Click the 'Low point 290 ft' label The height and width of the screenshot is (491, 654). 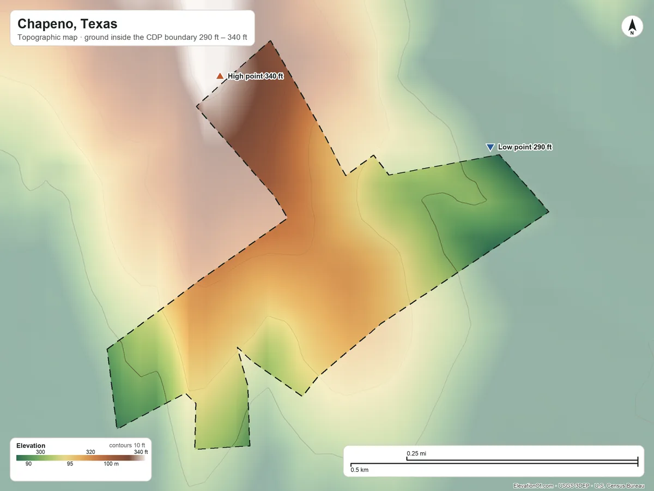pyautogui.click(x=525, y=147)
